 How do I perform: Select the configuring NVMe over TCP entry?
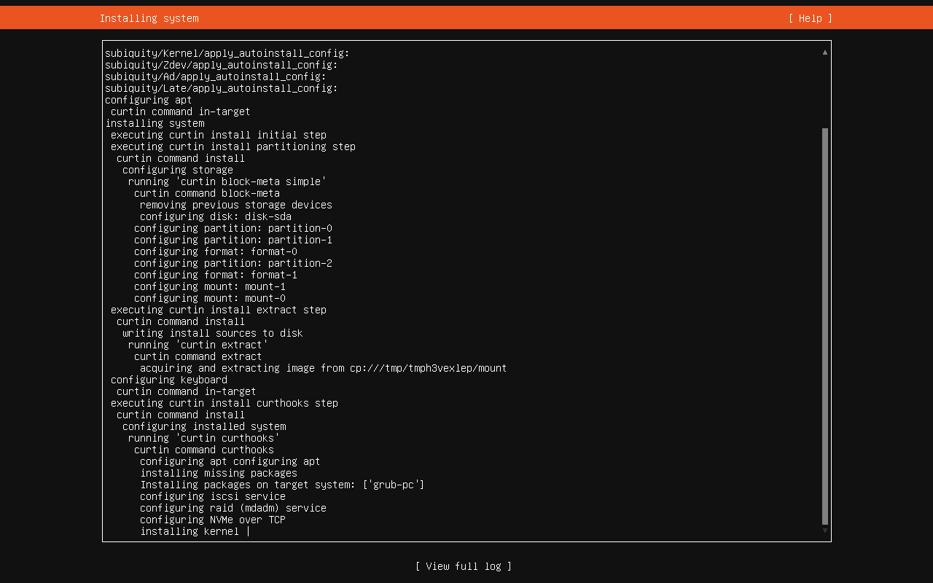pyautogui.click(x=213, y=520)
